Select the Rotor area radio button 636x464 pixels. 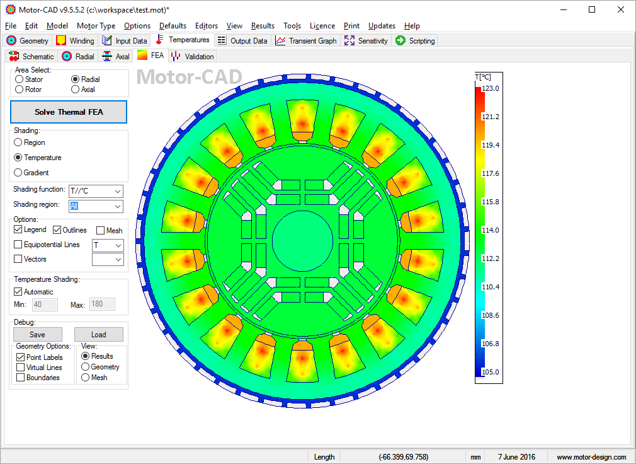click(x=19, y=90)
